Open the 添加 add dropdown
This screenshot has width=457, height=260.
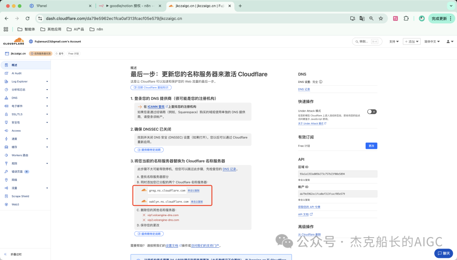click(x=412, y=41)
